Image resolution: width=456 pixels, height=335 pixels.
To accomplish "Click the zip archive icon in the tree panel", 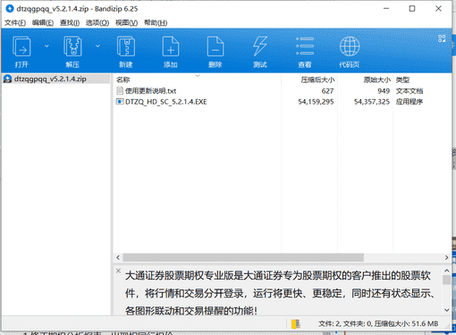I will point(7,79).
